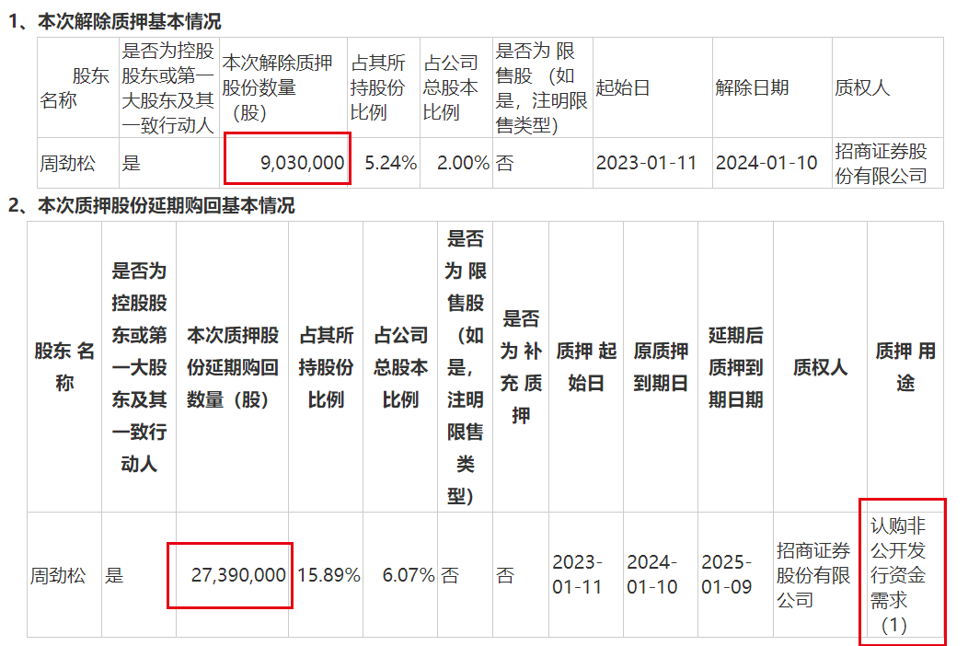This screenshot has height=646, width=968.
Task: Select the 2025-01-09 extended expiry date cell
Action: (x=733, y=575)
